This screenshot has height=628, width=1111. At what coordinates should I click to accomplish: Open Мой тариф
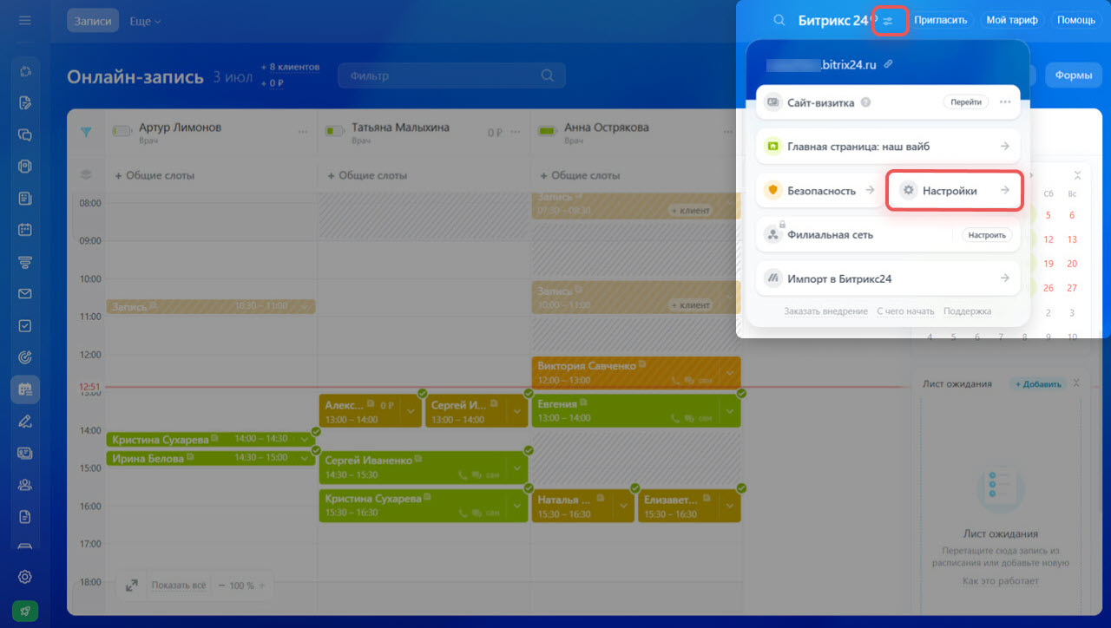click(1012, 20)
